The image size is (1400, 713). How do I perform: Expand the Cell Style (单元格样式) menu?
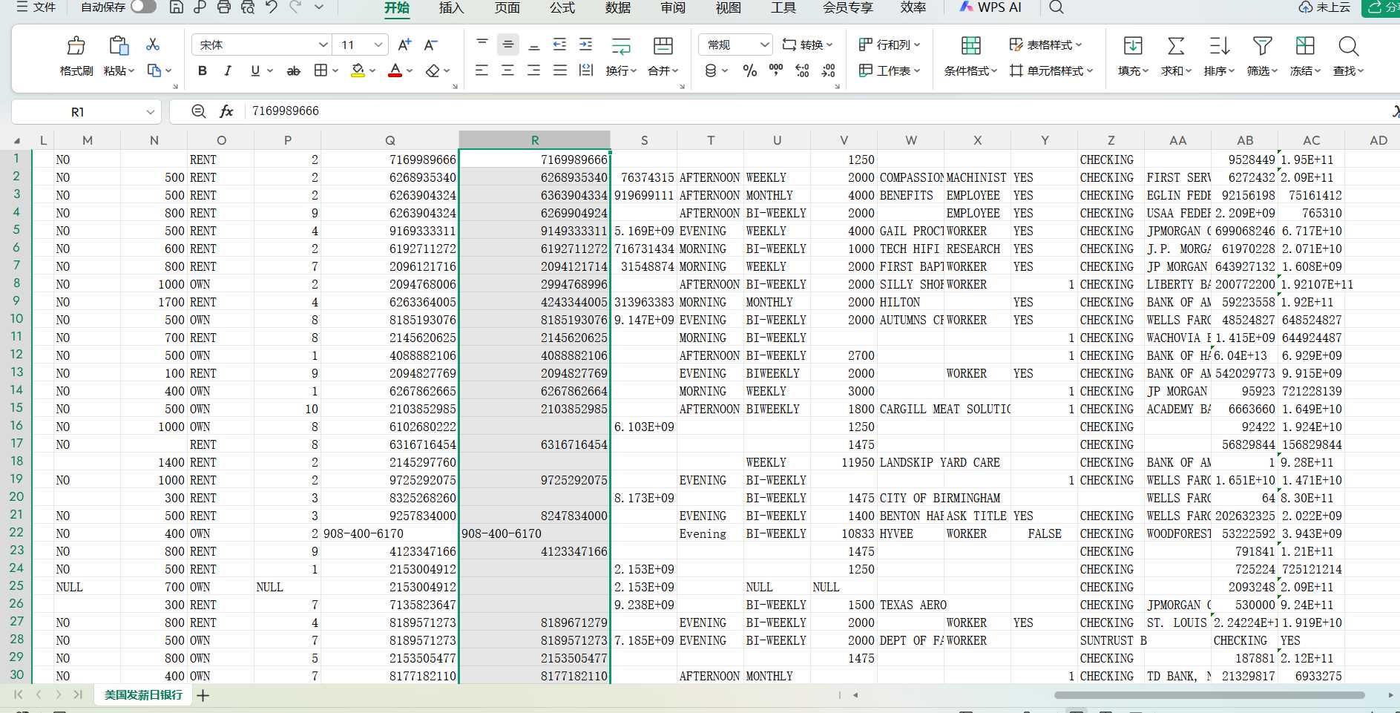click(1051, 70)
